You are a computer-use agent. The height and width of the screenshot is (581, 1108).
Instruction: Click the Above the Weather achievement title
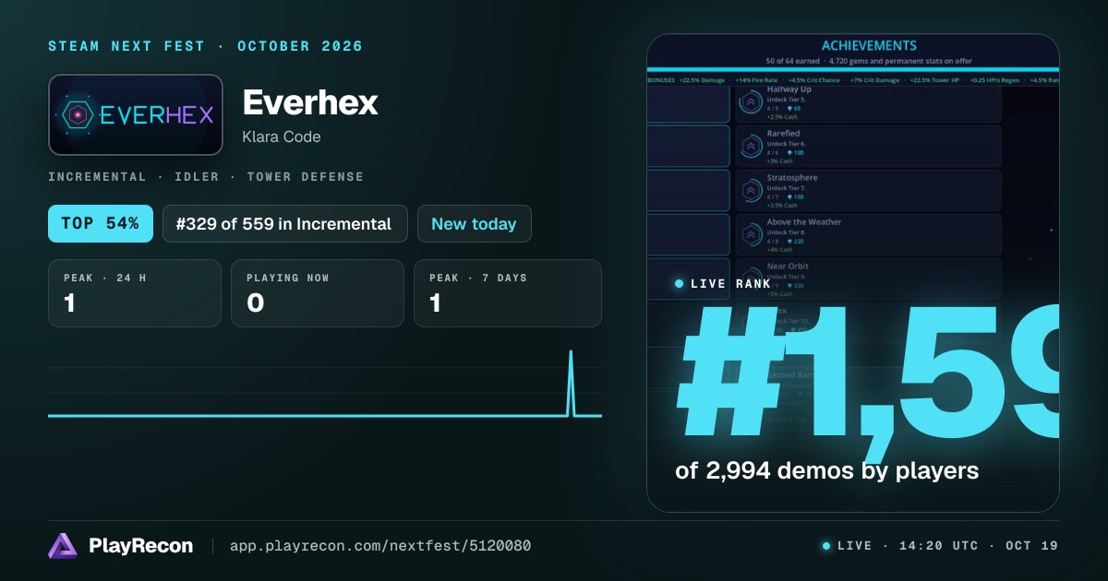pyautogui.click(x=804, y=222)
